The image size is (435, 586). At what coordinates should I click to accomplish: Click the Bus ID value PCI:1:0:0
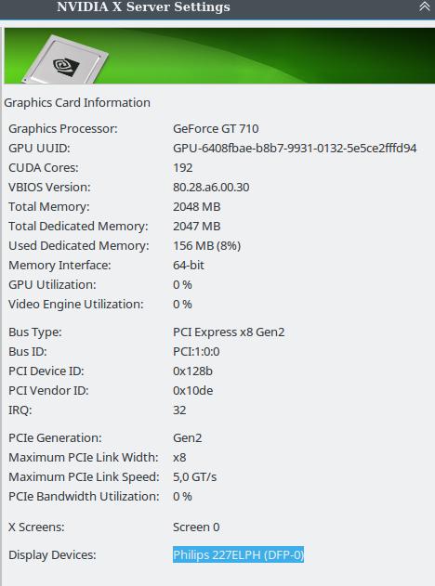(196, 351)
